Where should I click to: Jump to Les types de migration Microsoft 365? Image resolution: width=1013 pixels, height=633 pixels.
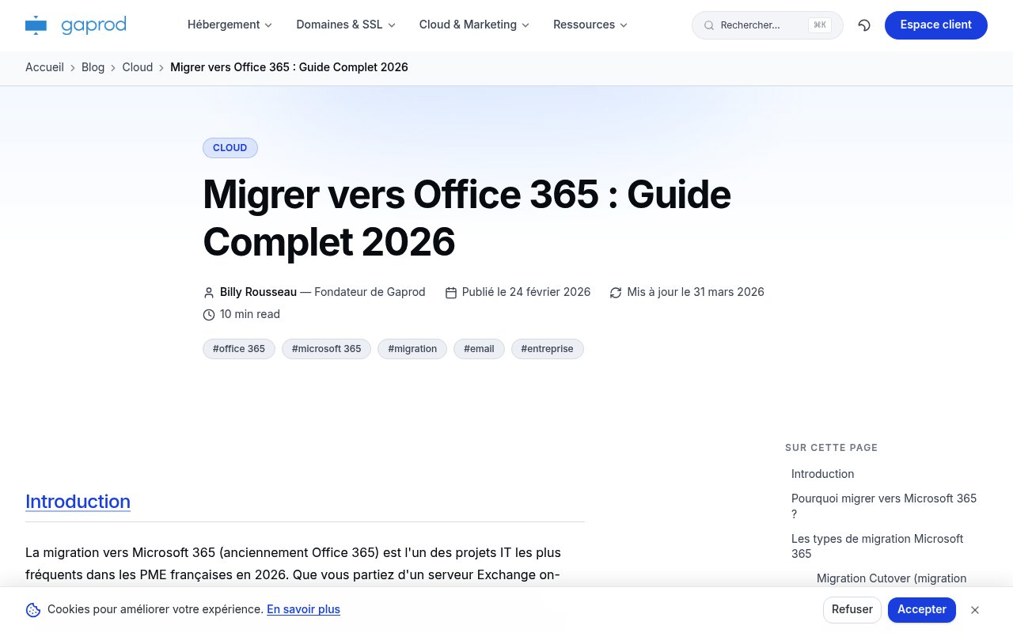[x=877, y=546]
